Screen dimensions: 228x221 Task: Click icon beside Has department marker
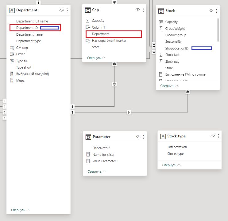point(87,41)
